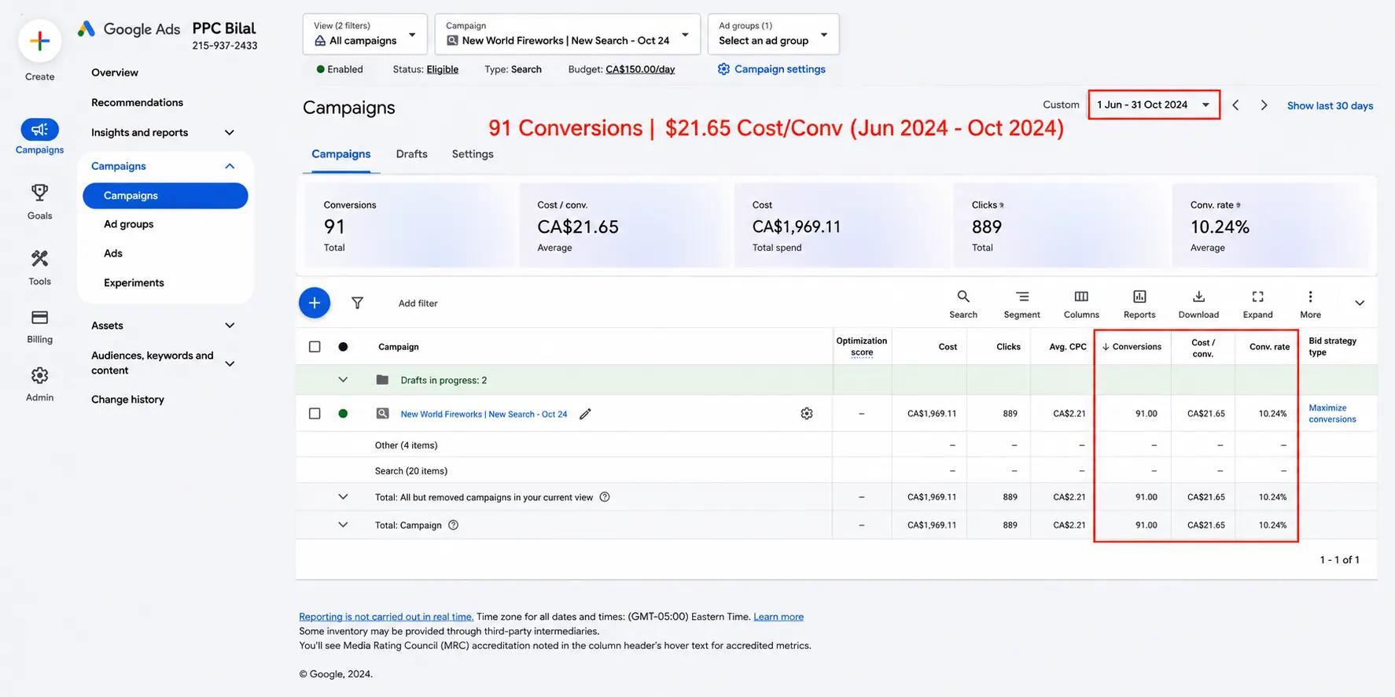1395x697 pixels.
Task: Click the Google Ads logo
Action: (128, 29)
